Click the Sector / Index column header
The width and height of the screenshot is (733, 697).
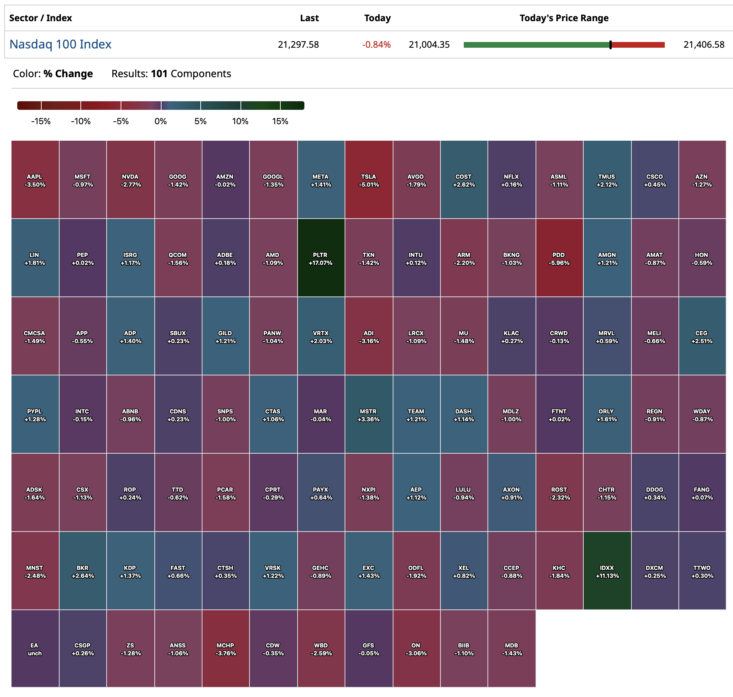coord(41,18)
